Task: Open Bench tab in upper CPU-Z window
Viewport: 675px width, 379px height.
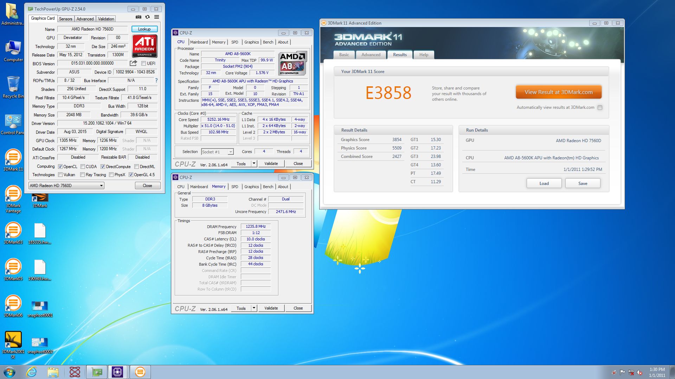Action: (x=268, y=42)
